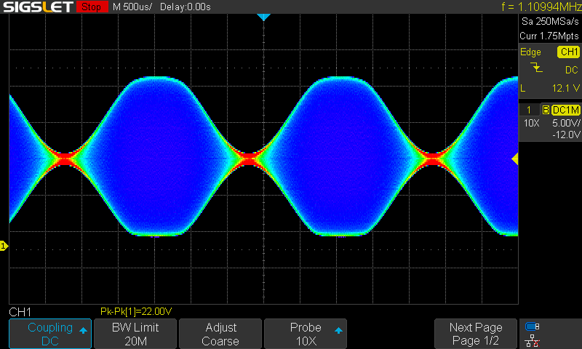Viewport: 582px width, 349px height.
Task: Click the 12.1 V trigger level value
Action: [566, 88]
